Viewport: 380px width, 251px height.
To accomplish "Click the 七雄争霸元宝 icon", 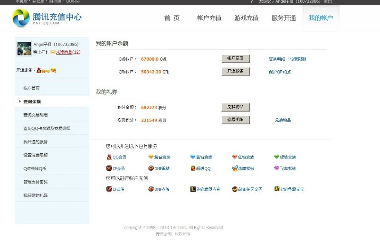I will click(277, 188).
